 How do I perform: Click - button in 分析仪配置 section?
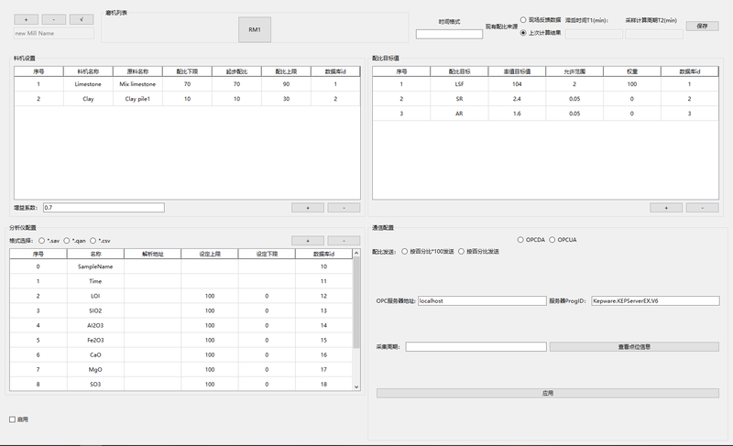click(345, 241)
